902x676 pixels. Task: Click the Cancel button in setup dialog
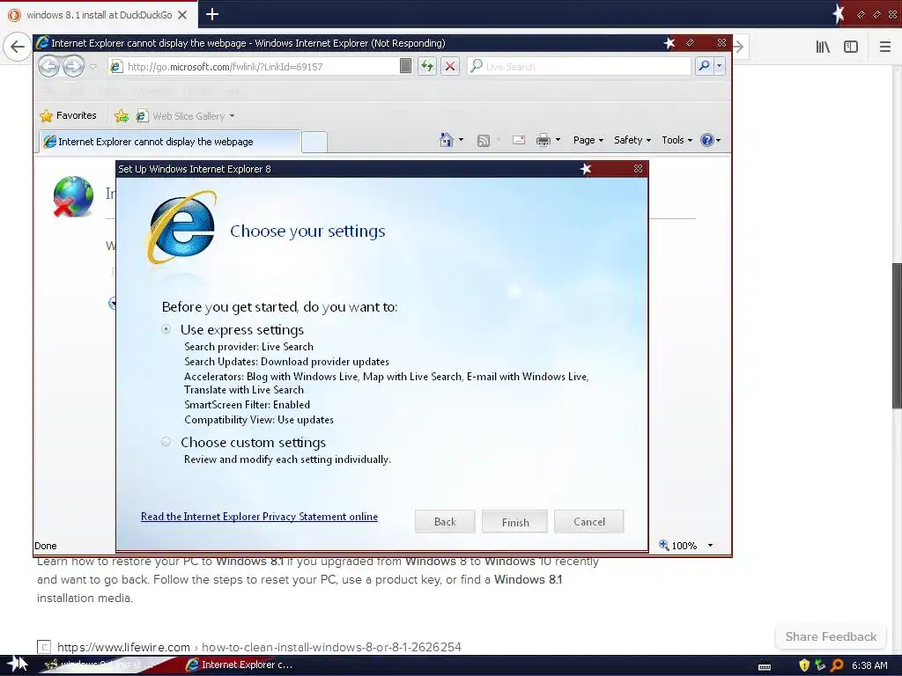589,521
